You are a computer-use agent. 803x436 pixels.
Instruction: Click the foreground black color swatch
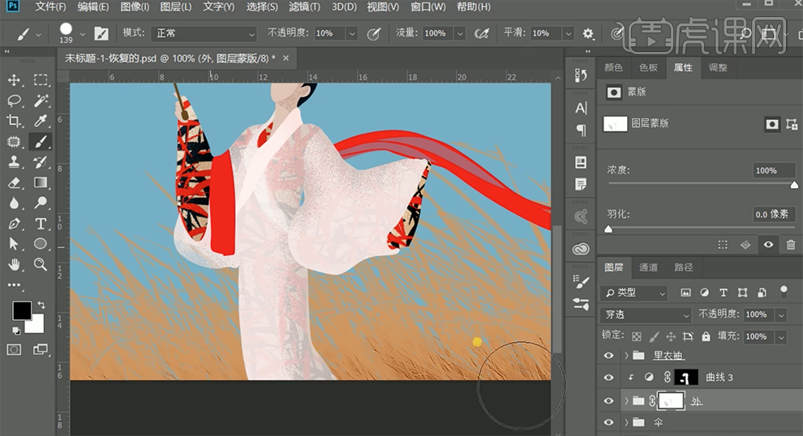[x=21, y=310]
